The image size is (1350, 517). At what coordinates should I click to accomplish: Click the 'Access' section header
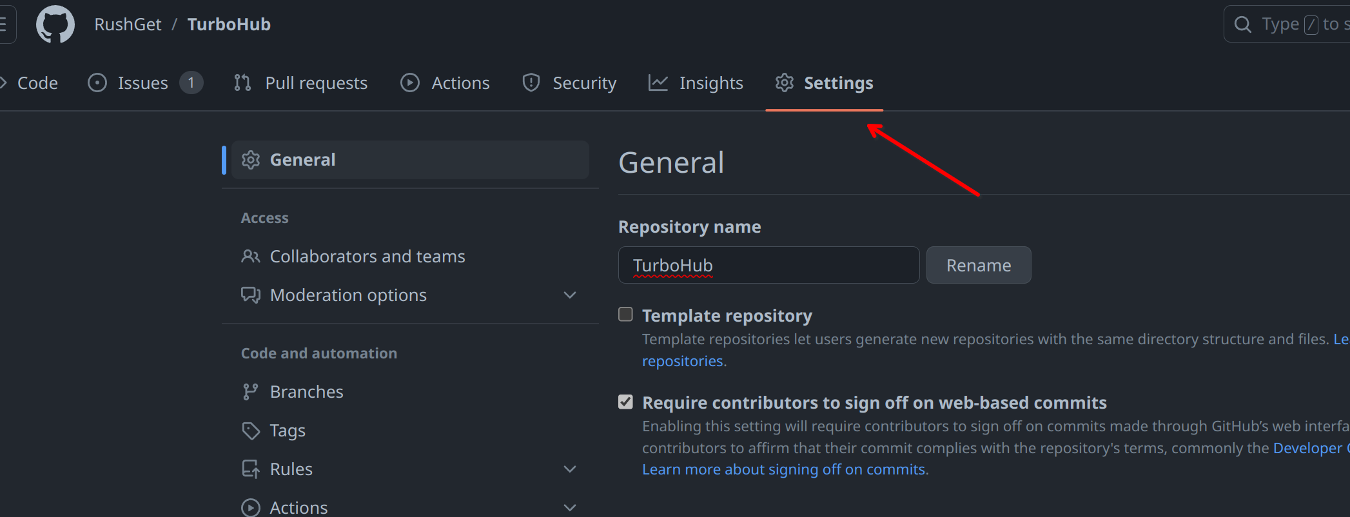coord(265,218)
